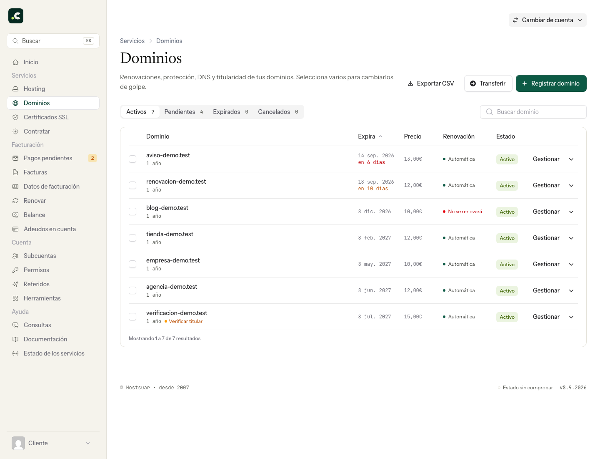Click the Permisos key icon
This screenshot has width=600, height=459.
pyautogui.click(x=15, y=270)
